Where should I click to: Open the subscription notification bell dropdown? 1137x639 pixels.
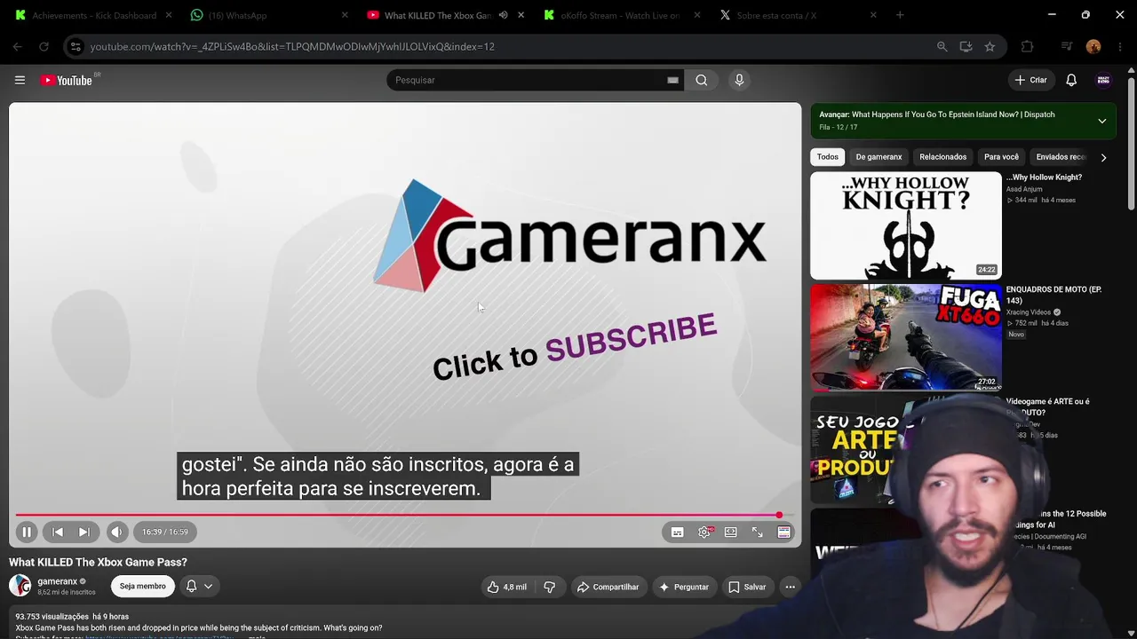point(199,586)
